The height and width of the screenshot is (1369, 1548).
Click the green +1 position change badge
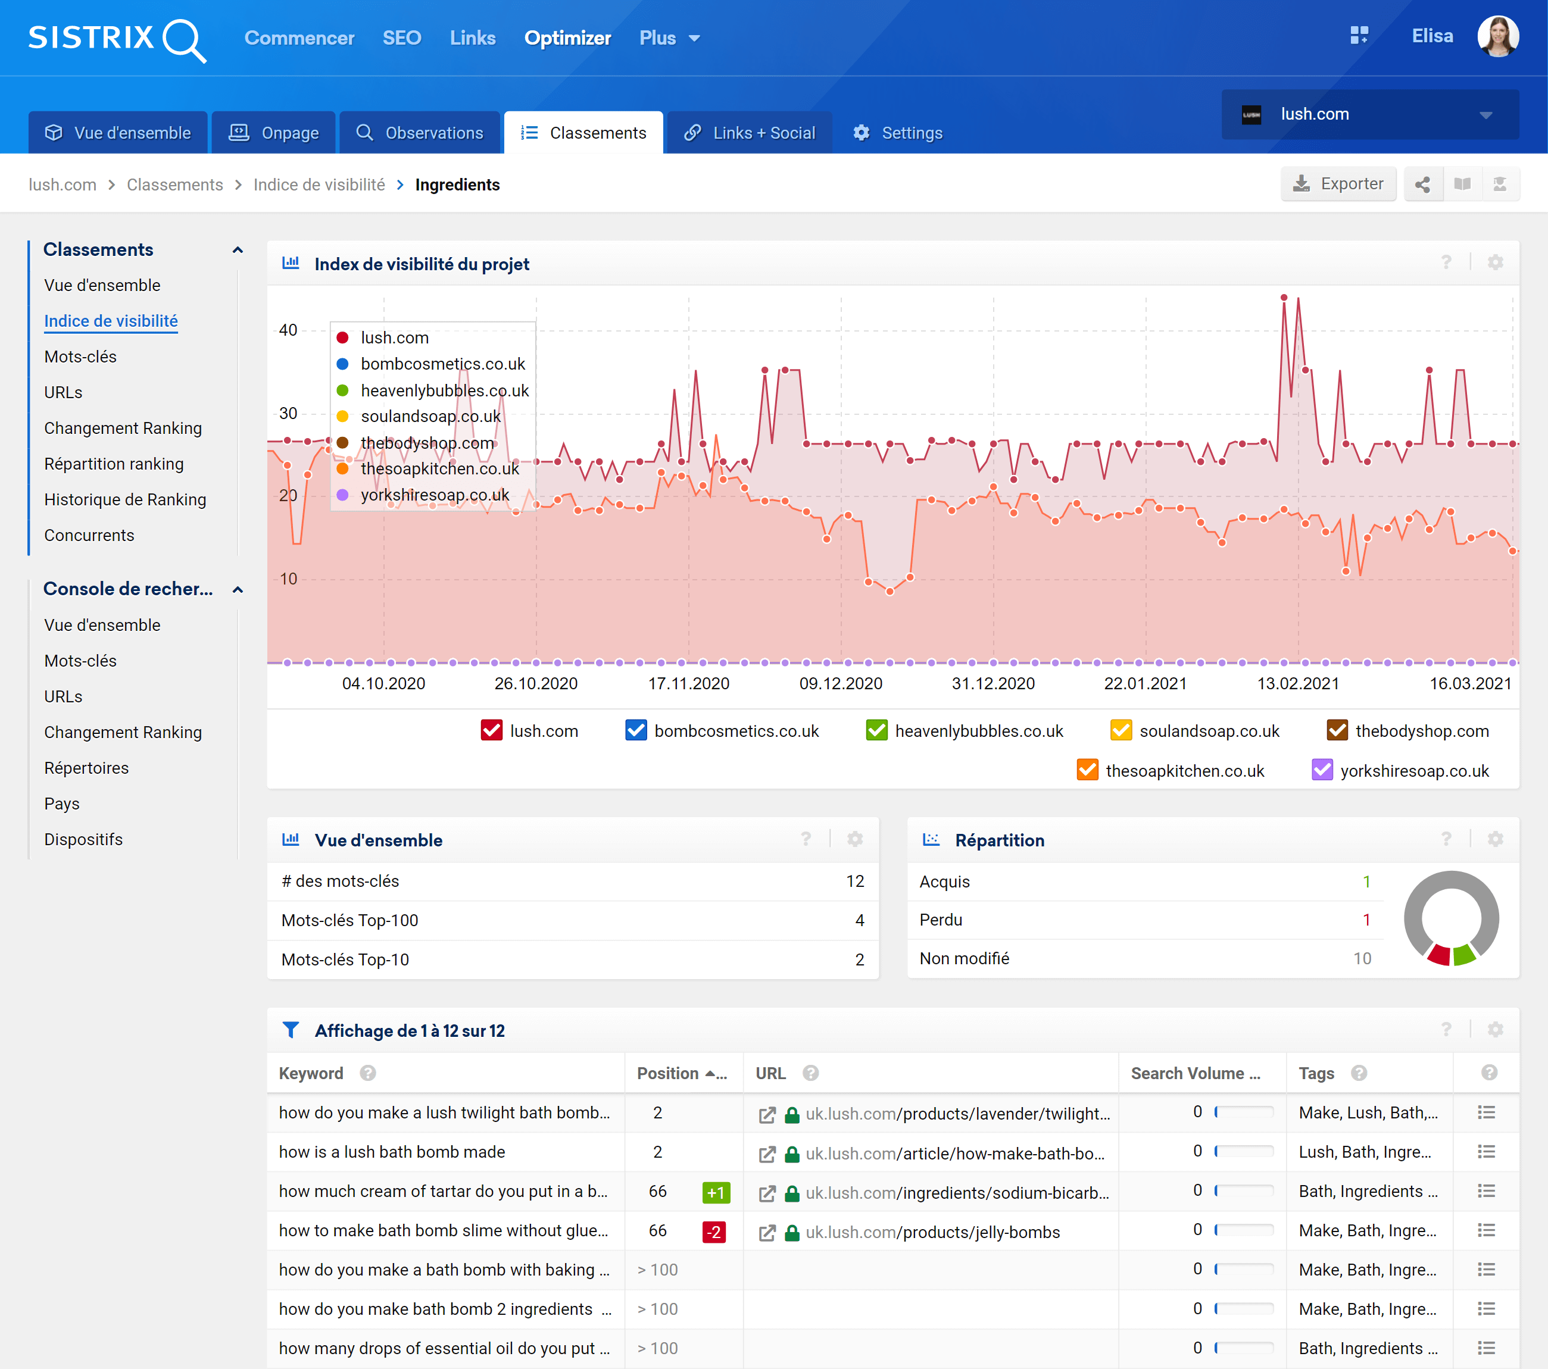[x=716, y=1193]
